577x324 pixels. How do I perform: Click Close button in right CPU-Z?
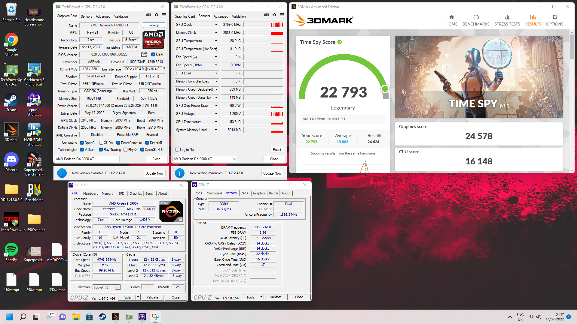(x=299, y=297)
